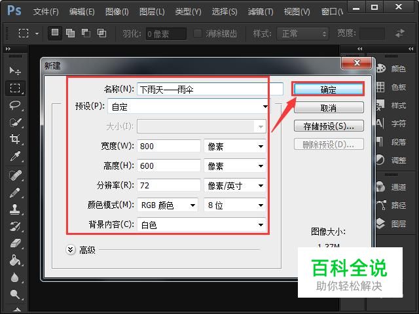Open the Layer 图层(L) menu
This screenshot has height=314, width=419.
click(152, 12)
